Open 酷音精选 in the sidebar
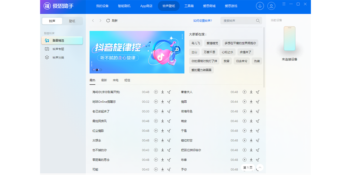The height and width of the screenshot is (175, 351). click(62, 41)
